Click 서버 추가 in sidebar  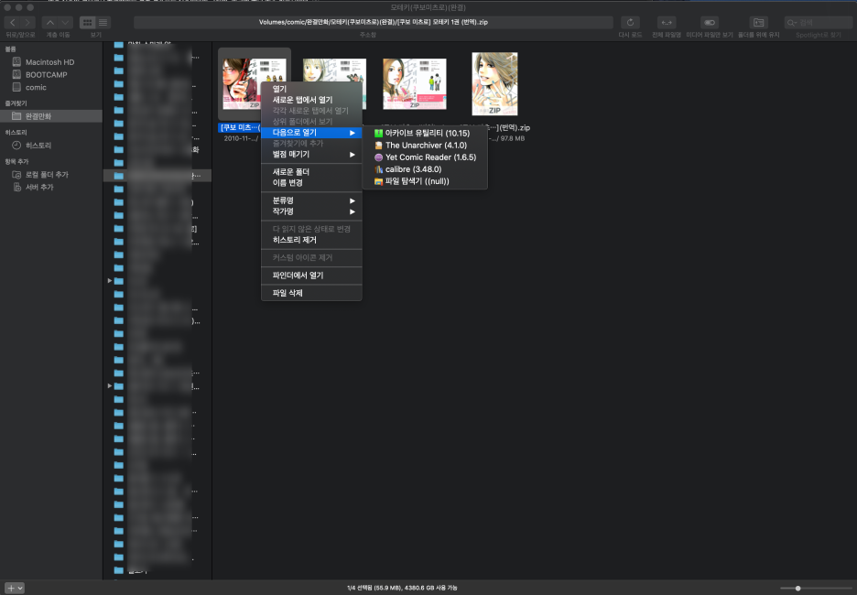point(40,187)
